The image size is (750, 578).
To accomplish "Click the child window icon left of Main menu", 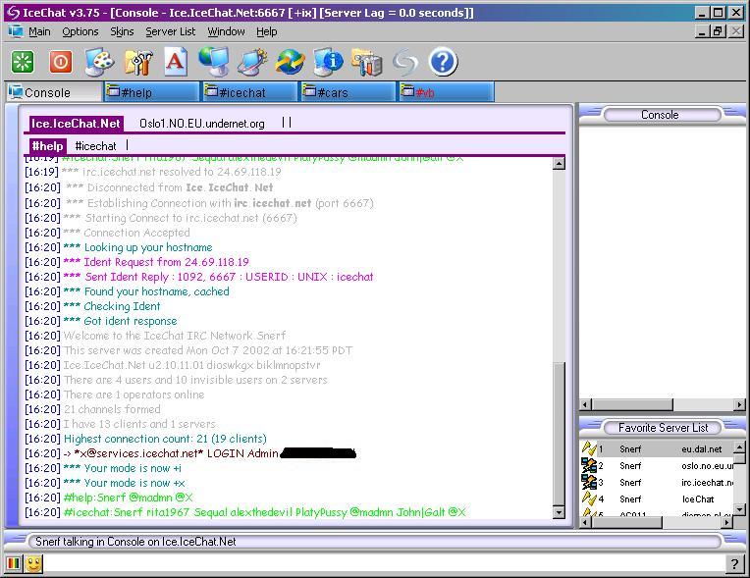I will click(16, 31).
